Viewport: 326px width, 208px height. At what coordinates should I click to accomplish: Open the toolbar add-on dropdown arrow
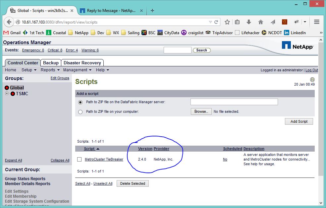click(305, 22)
